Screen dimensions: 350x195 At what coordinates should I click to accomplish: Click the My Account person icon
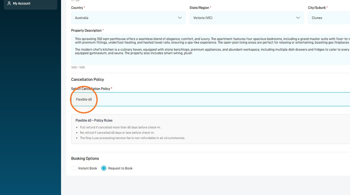(9, 3)
